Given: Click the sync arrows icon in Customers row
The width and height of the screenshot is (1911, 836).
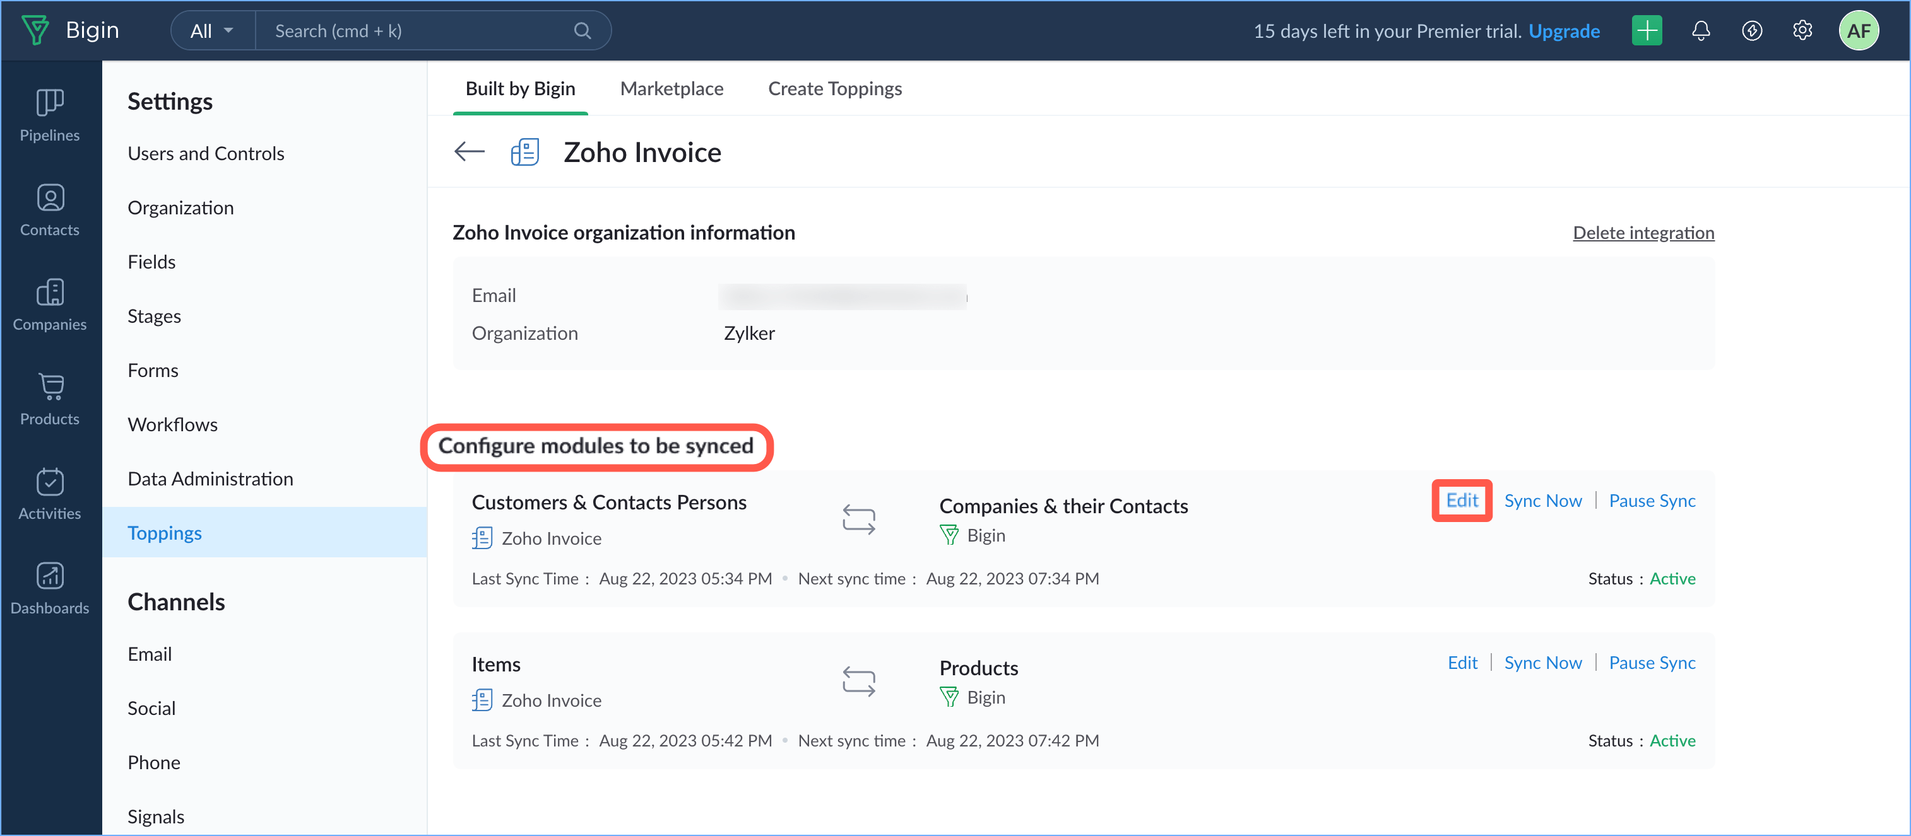Looking at the screenshot, I should pos(858,519).
